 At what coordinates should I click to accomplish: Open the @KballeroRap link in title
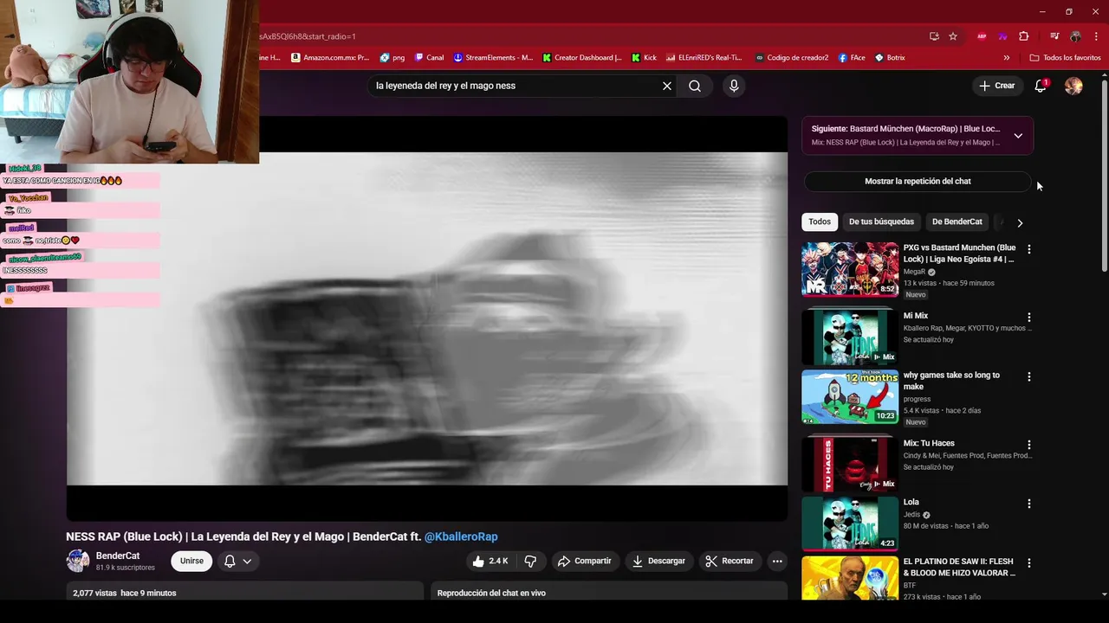461,536
